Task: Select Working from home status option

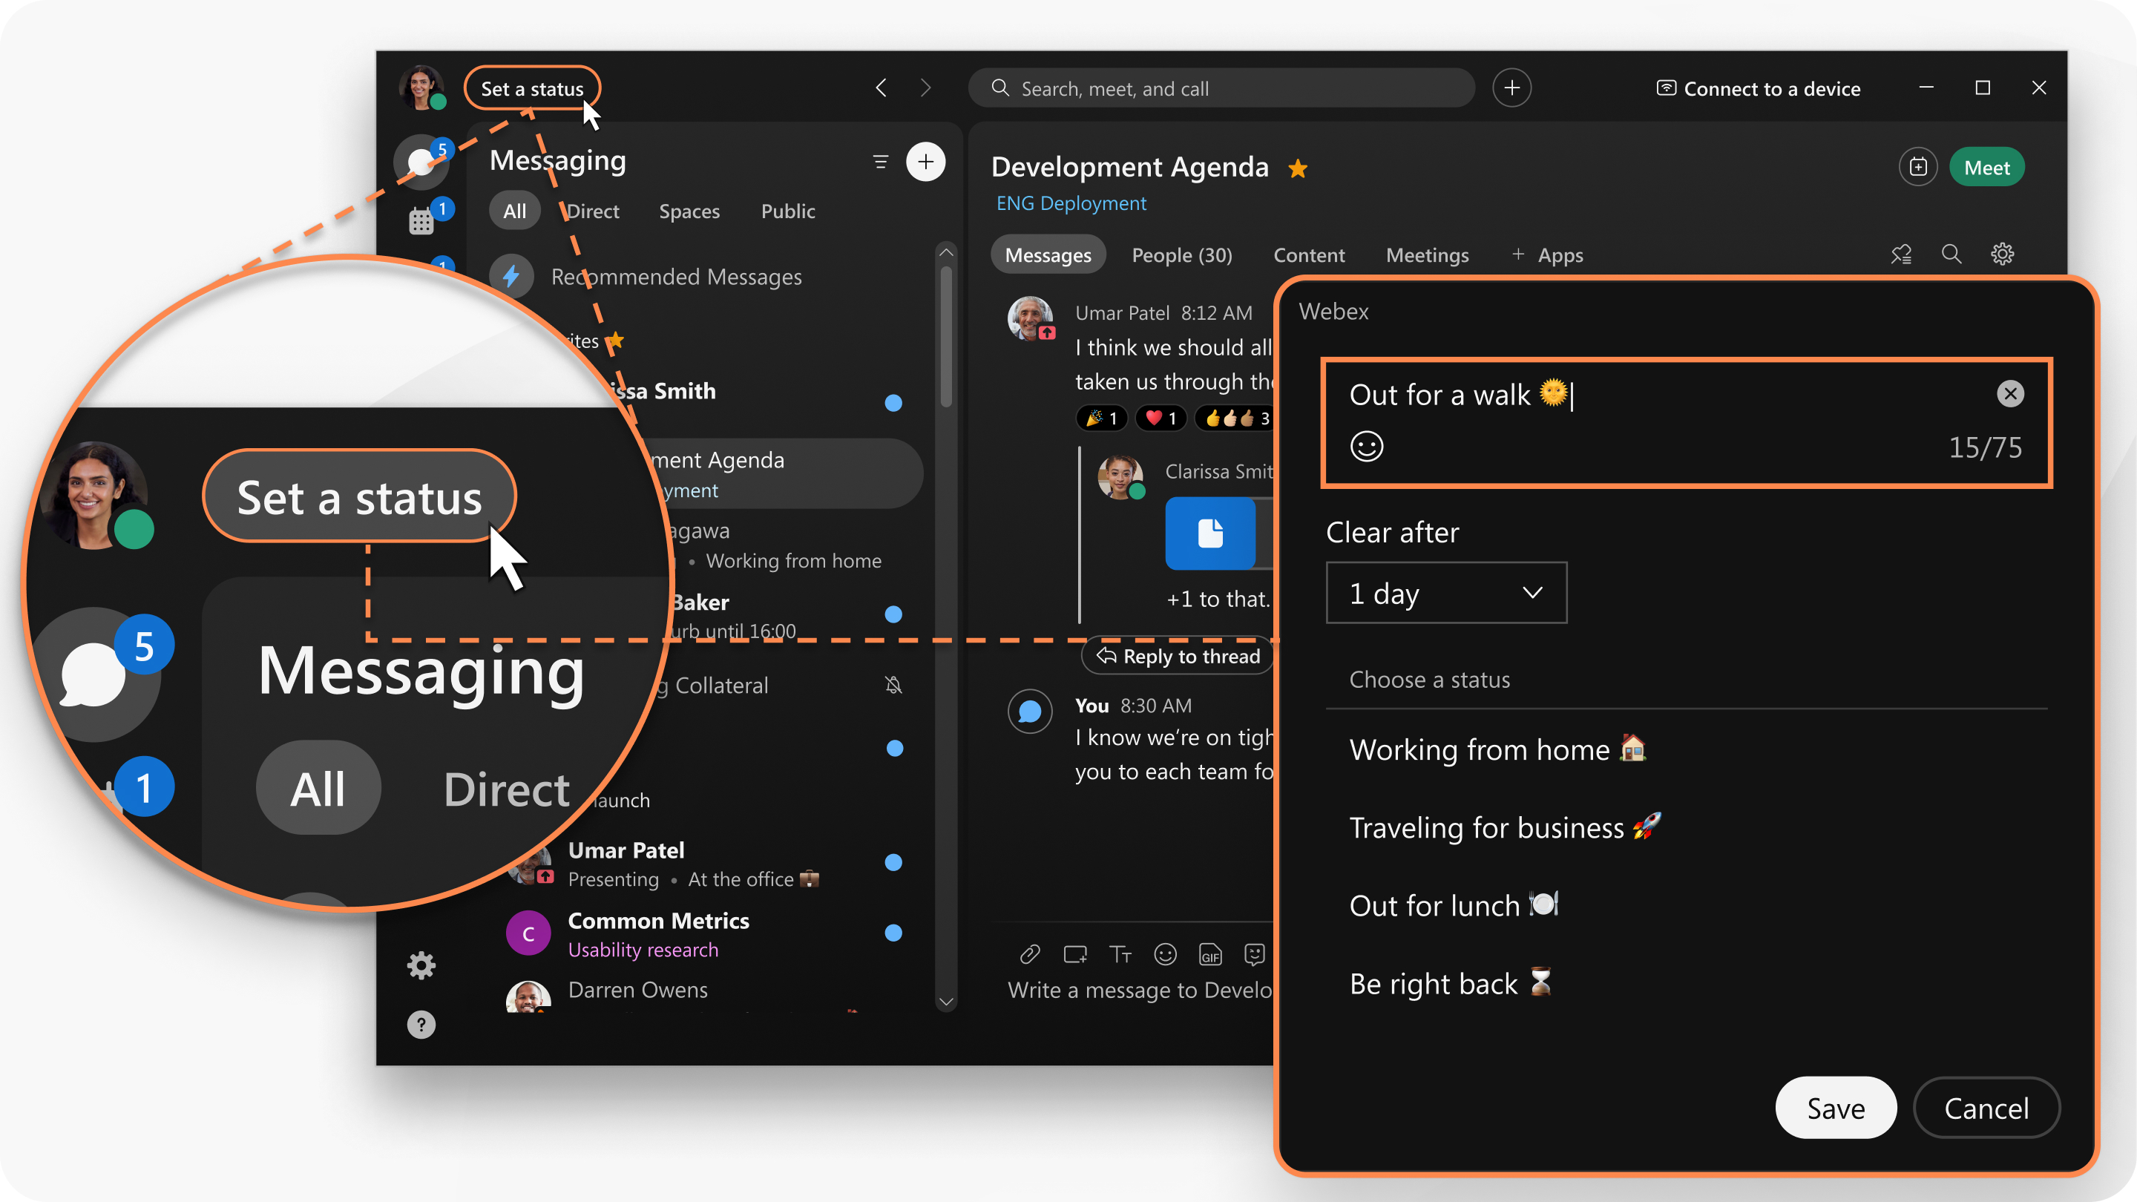Action: point(1497,749)
